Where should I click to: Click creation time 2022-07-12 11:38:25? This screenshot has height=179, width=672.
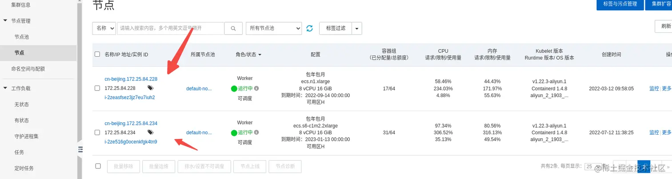pyautogui.click(x=611, y=132)
